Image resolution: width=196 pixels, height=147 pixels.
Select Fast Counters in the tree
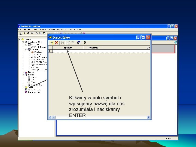tap(39, 60)
